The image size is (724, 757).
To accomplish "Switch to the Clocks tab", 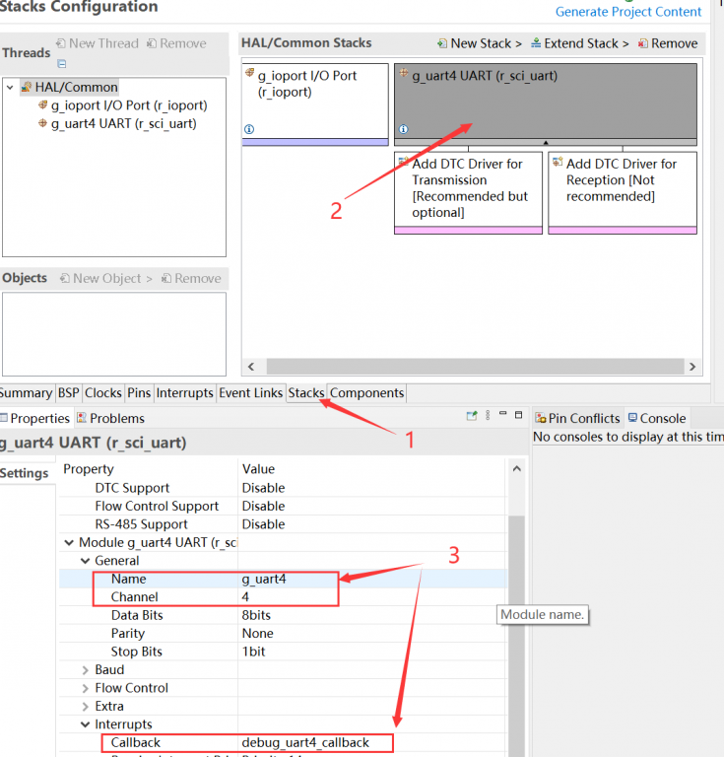I will [x=103, y=392].
